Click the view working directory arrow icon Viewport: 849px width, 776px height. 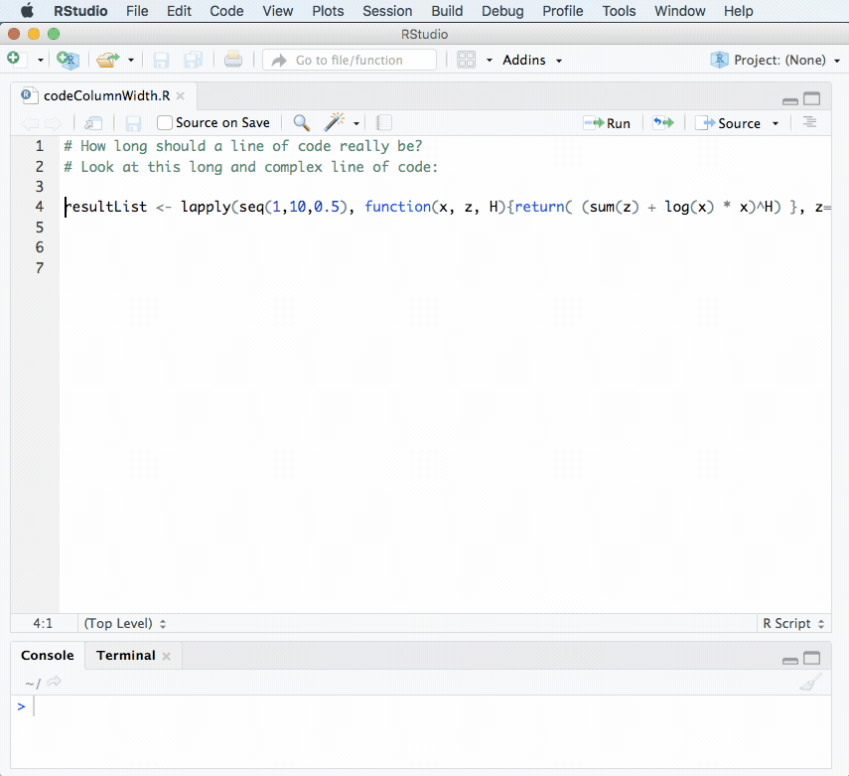[x=54, y=682]
